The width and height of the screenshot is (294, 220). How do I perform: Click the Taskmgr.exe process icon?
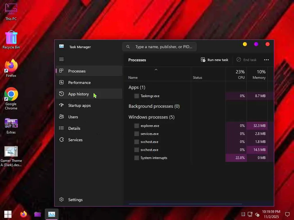[x=137, y=96]
